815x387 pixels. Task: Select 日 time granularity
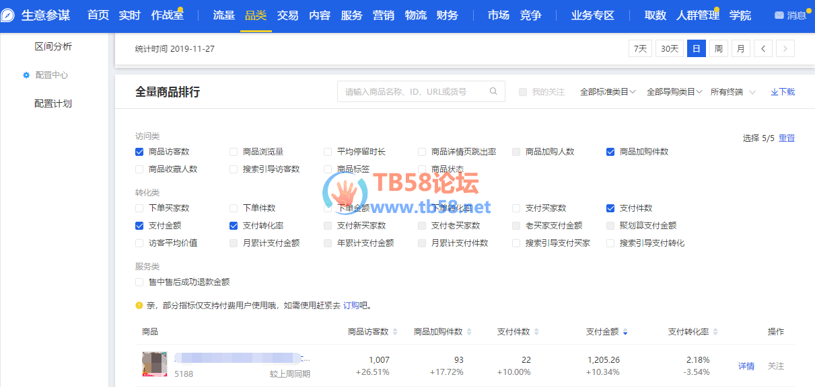(697, 48)
